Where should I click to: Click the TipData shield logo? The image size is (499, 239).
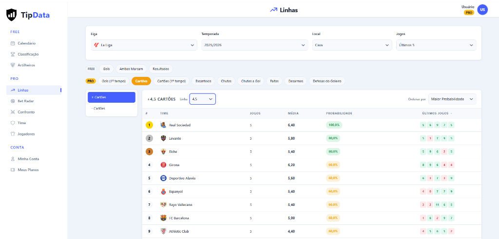(12, 15)
